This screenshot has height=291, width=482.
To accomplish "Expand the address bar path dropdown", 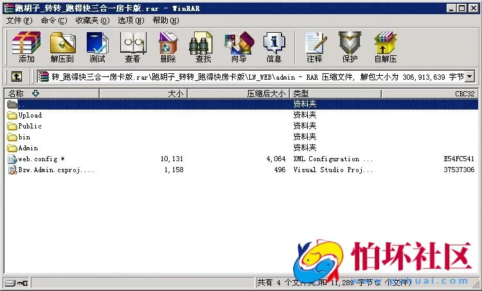I will pos(470,76).
